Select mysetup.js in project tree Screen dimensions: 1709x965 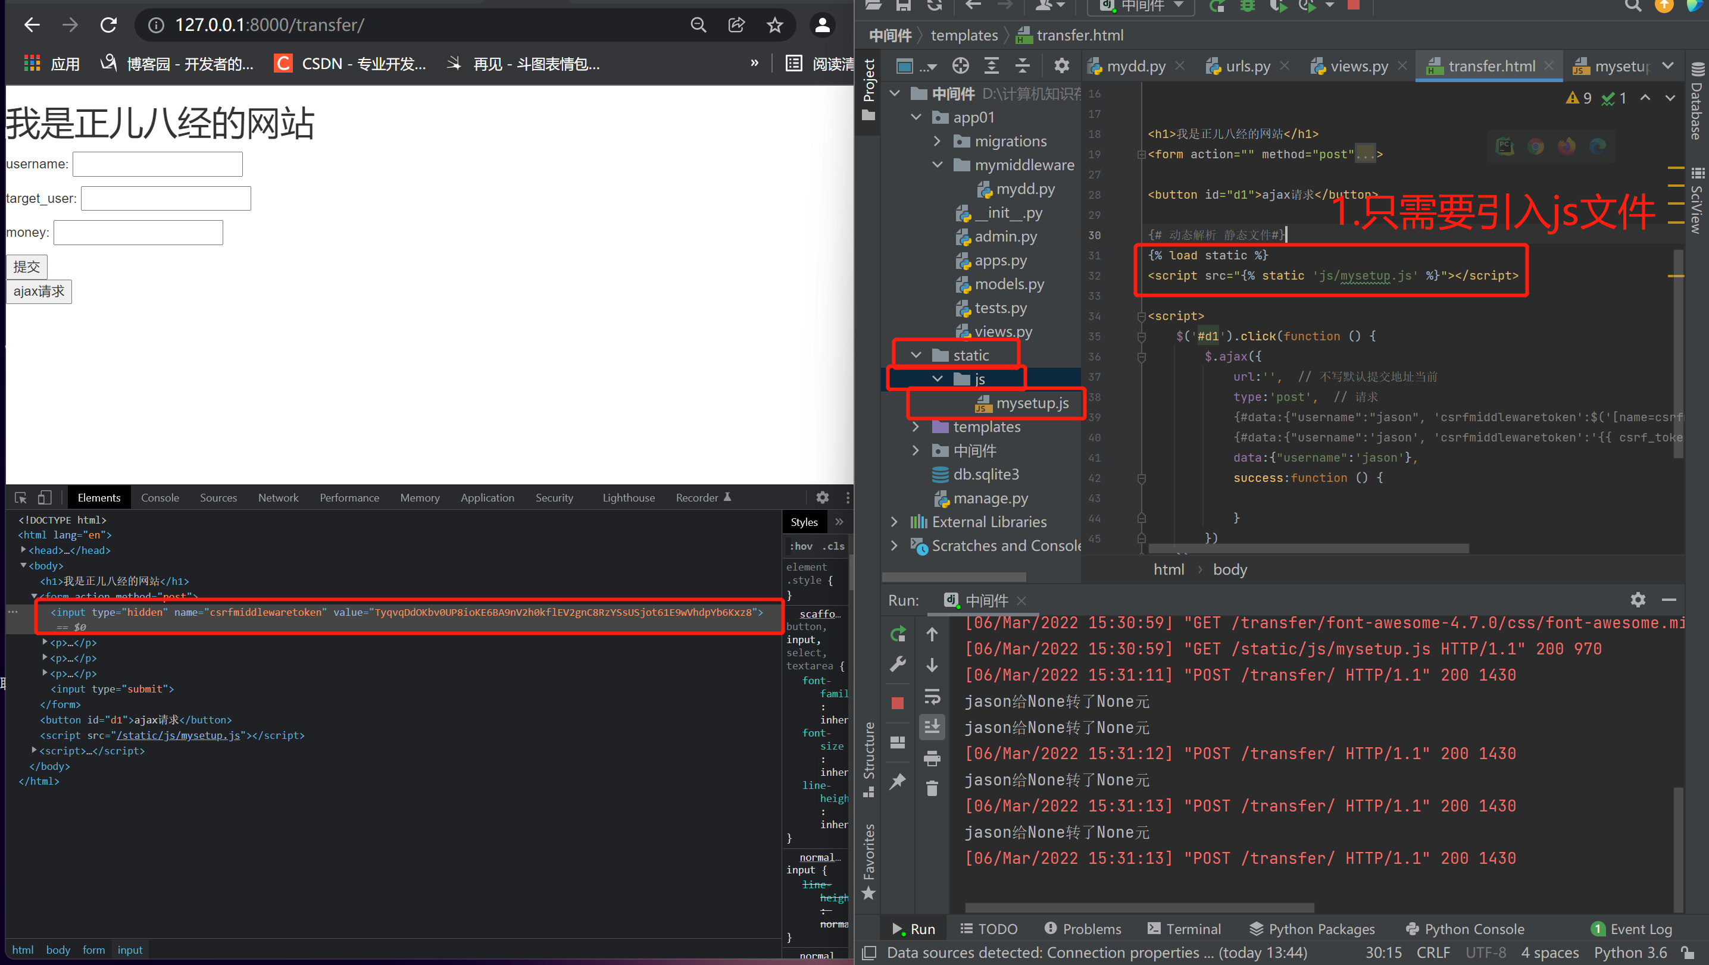(x=1022, y=403)
